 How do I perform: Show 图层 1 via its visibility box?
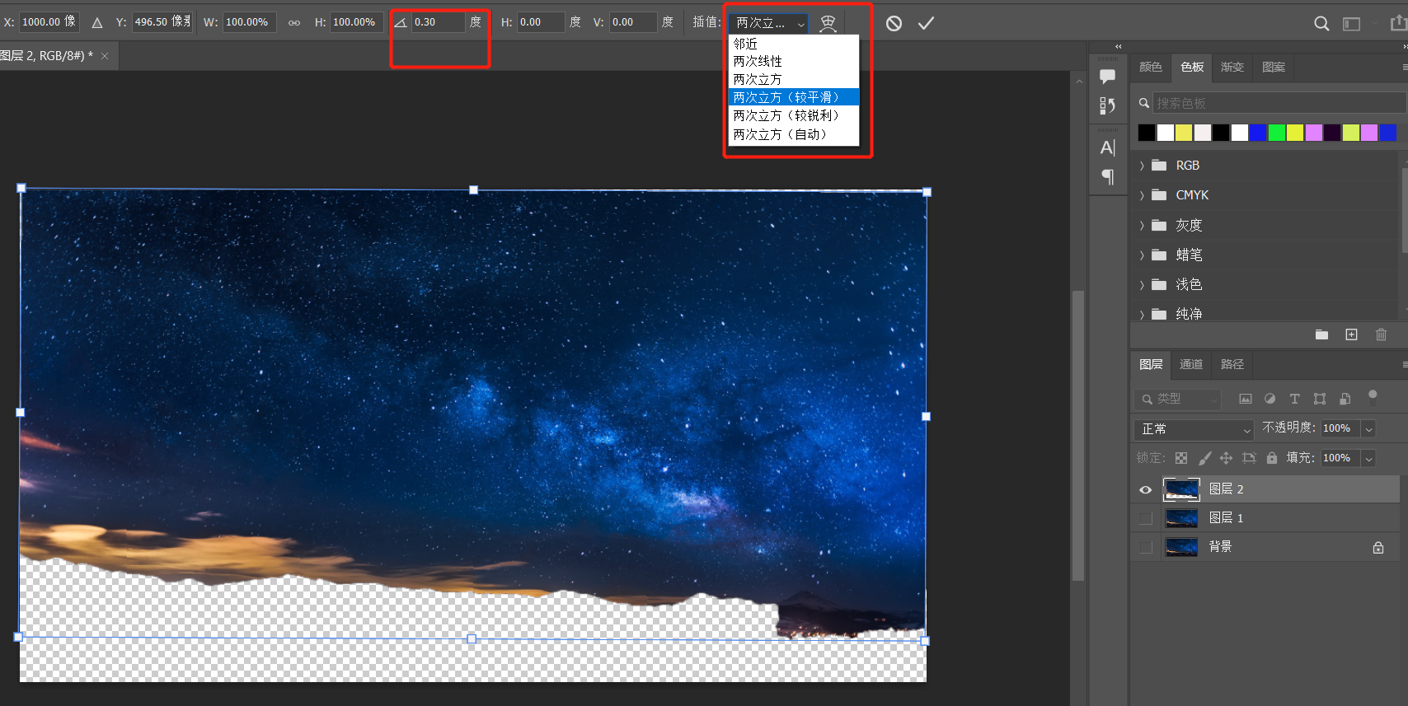(x=1145, y=518)
